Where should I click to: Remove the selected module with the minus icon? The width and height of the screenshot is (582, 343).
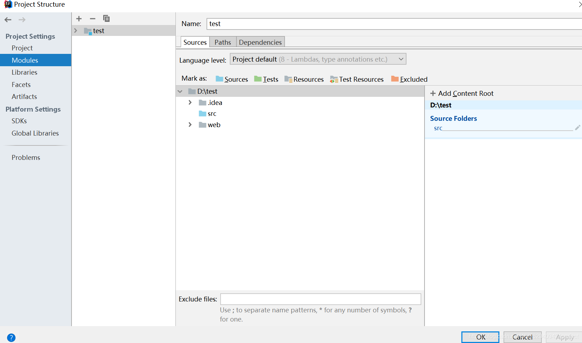click(x=93, y=19)
